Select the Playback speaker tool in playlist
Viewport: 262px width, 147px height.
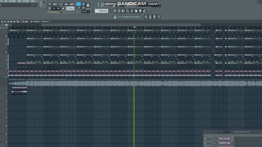[27, 22]
